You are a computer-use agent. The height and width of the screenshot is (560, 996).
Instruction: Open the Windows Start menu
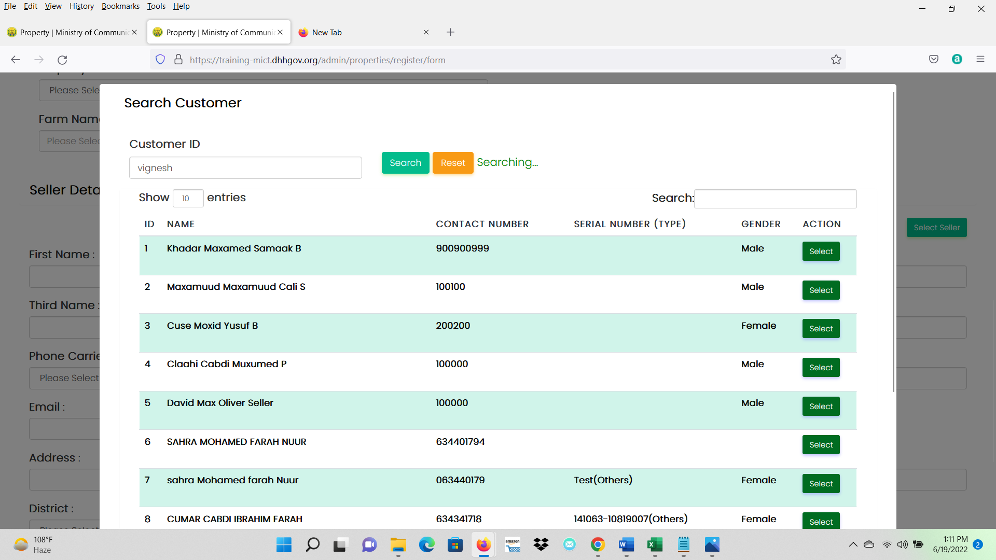click(284, 544)
